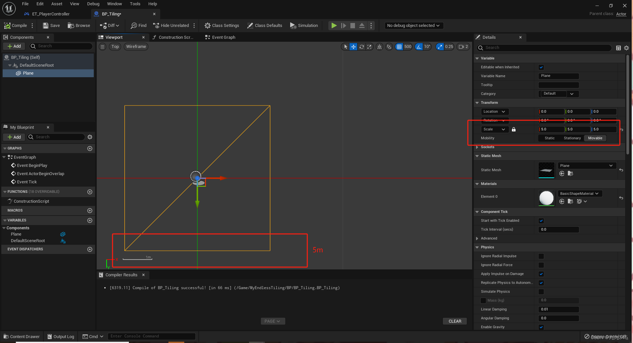Screen dimensions: 633x343
Task: Browse to asset in Content Browser
Action: click(79, 26)
